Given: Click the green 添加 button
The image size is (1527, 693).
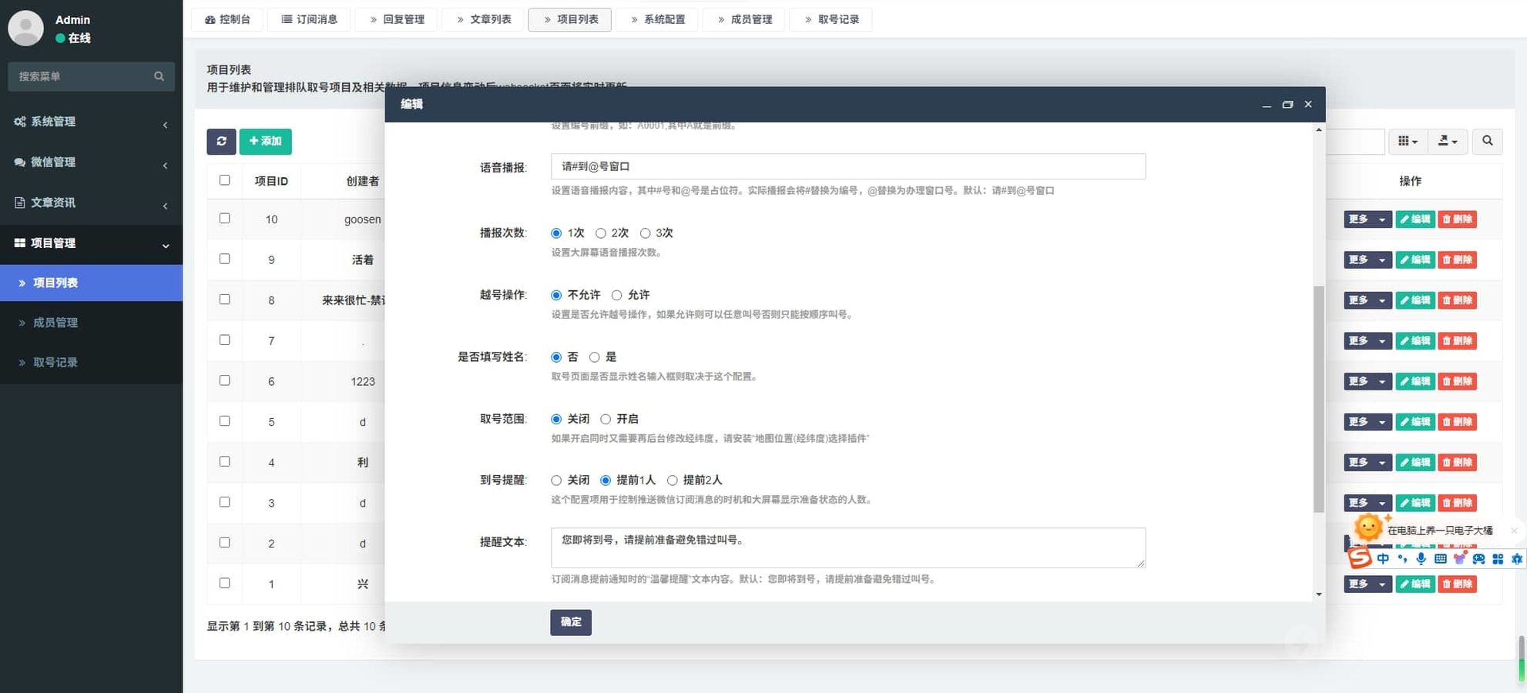Looking at the screenshot, I should pos(265,141).
